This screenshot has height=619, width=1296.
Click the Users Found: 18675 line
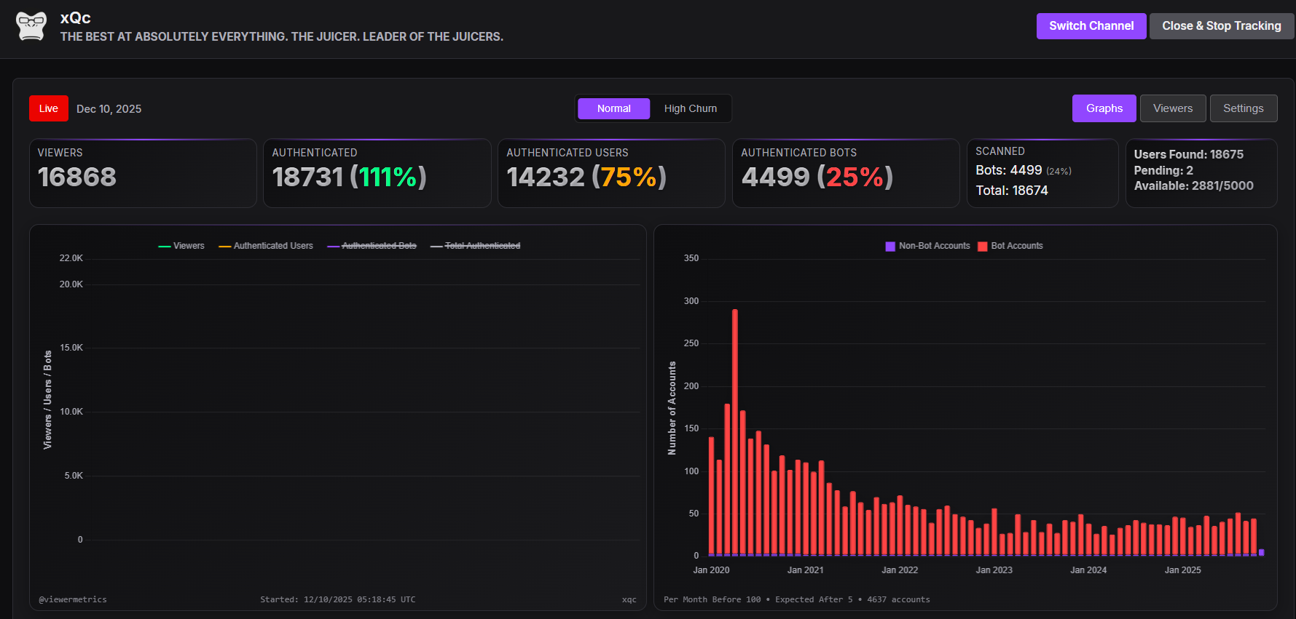[x=1189, y=154]
